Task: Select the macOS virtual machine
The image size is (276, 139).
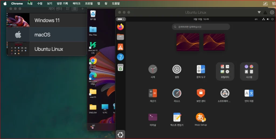Action: (x=47, y=35)
